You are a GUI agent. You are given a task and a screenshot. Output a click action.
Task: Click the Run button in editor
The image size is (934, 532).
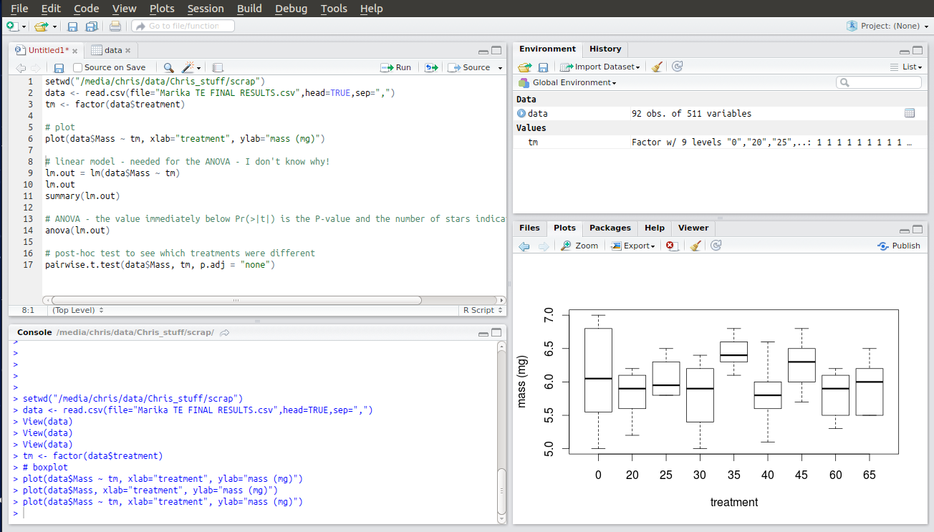click(396, 67)
